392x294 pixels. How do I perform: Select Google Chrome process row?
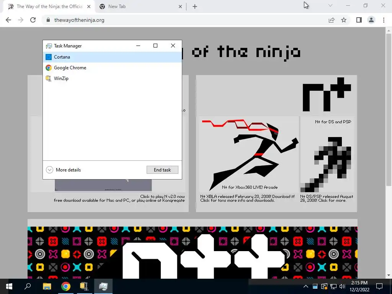[x=112, y=68]
